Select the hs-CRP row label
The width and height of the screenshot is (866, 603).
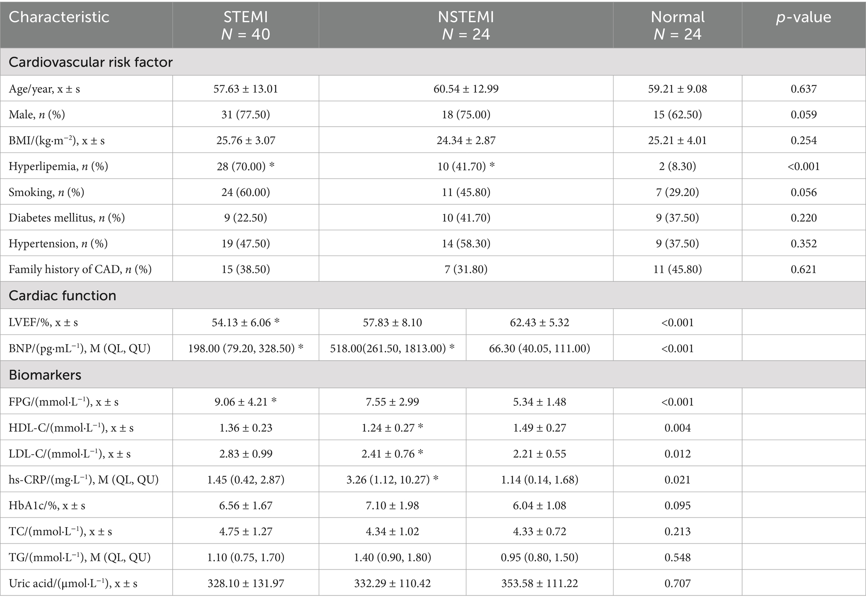pos(83,479)
